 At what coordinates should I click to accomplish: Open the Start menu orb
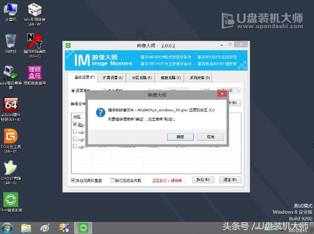pos(7,228)
